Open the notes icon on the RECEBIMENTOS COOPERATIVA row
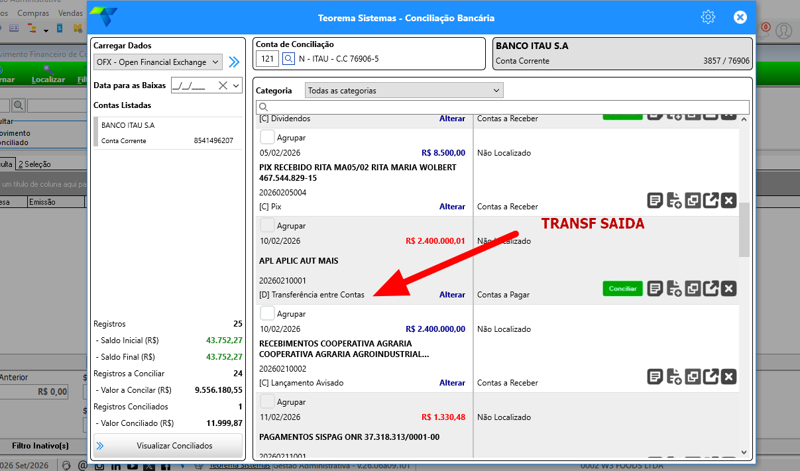 [655, 377]
